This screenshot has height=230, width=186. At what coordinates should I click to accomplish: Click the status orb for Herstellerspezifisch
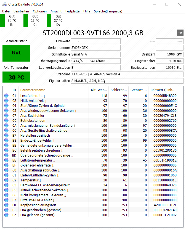point(6,136)
